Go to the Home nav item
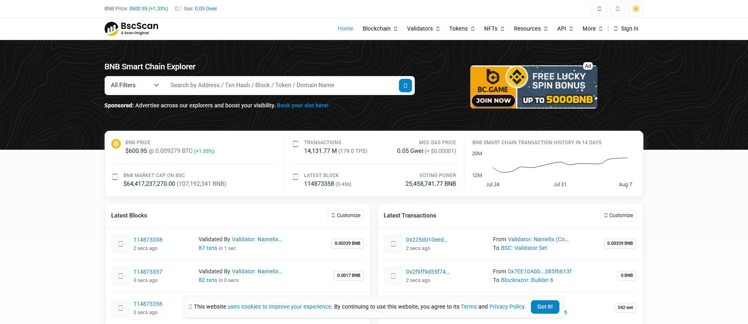The image size is (748, 324). 345,29
